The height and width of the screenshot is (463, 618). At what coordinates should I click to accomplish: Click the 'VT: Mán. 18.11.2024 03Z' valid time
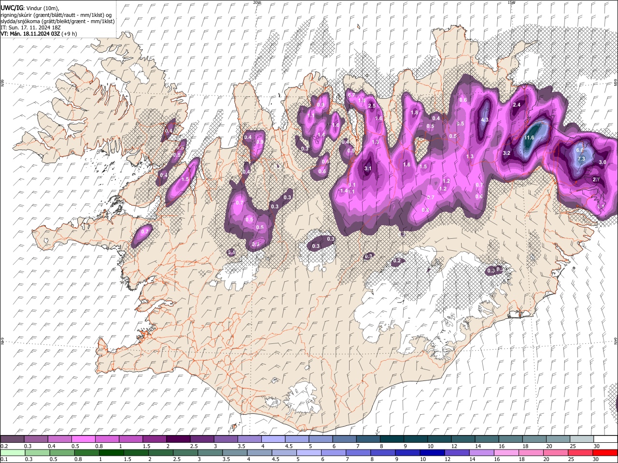[x=30, y=34]
